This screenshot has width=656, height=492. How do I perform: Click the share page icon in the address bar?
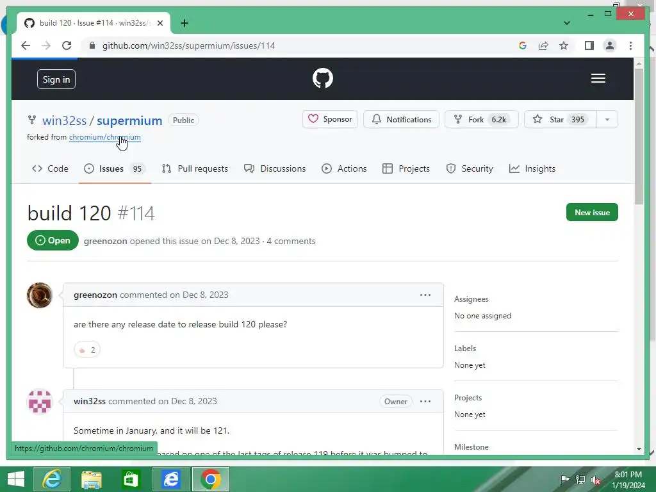click(x=543, y=45)
